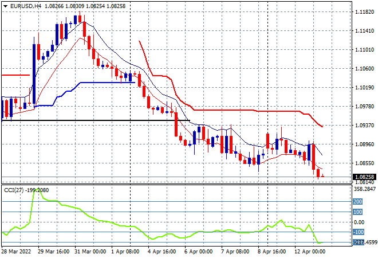Click the 200 level in CCI axis
Image resolution: width=378 pixels, height=258 pixels.
(x=359, y=202)
